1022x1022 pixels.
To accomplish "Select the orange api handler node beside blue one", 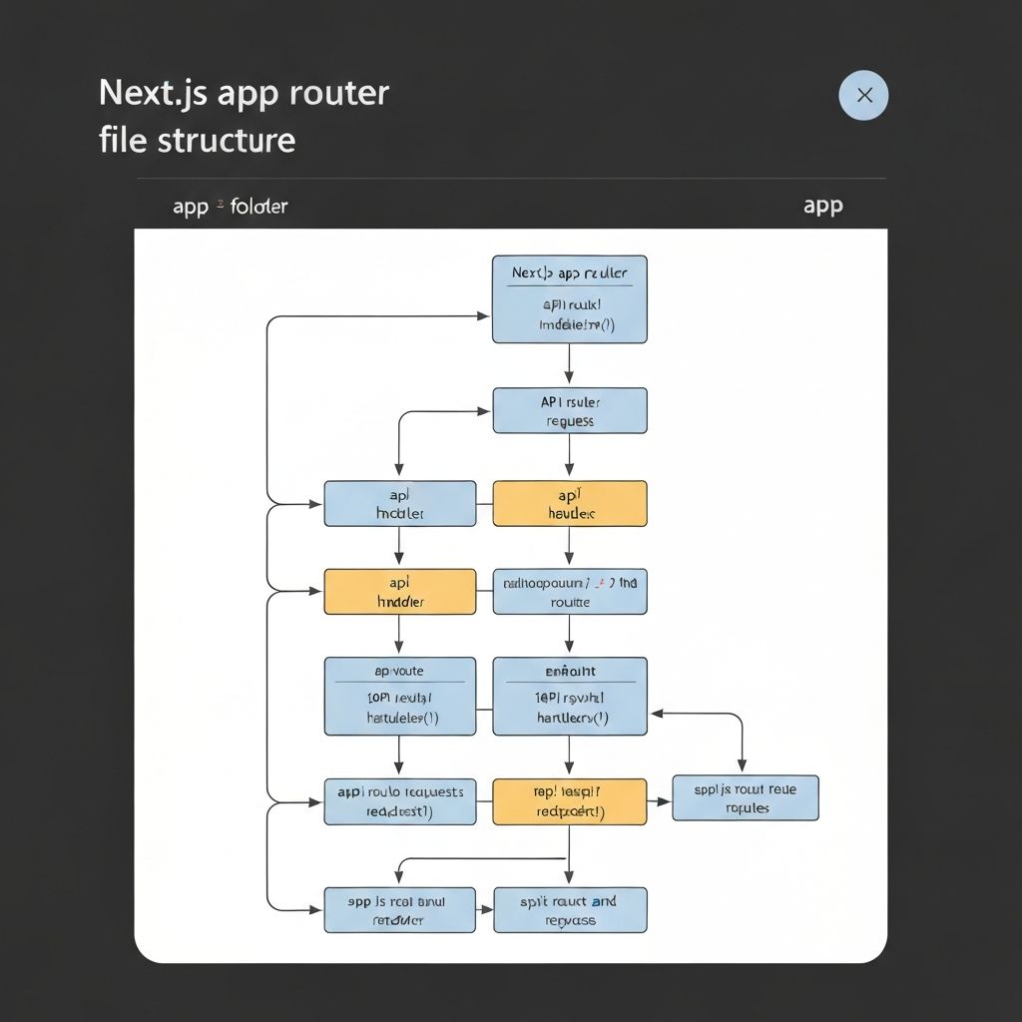I will [569, 503].
